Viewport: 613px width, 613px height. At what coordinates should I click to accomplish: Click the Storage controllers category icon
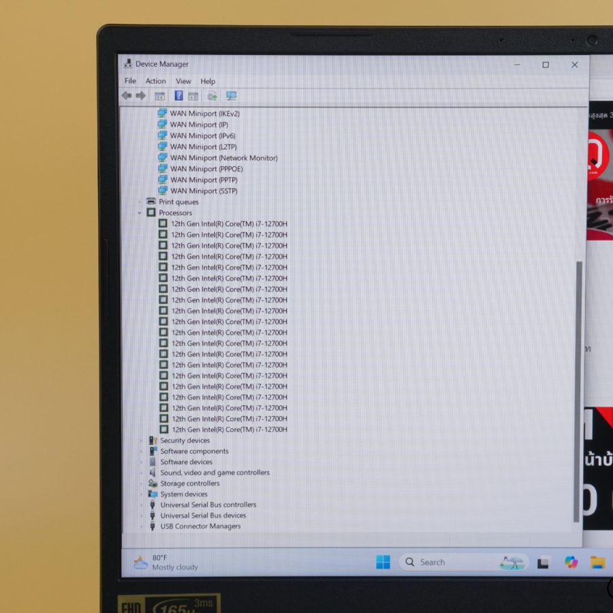pos(153,483)
